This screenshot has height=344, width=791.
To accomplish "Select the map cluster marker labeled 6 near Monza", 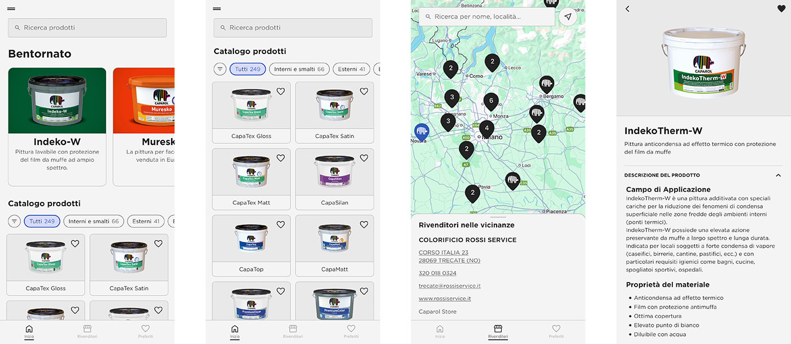I will [491, 102].
